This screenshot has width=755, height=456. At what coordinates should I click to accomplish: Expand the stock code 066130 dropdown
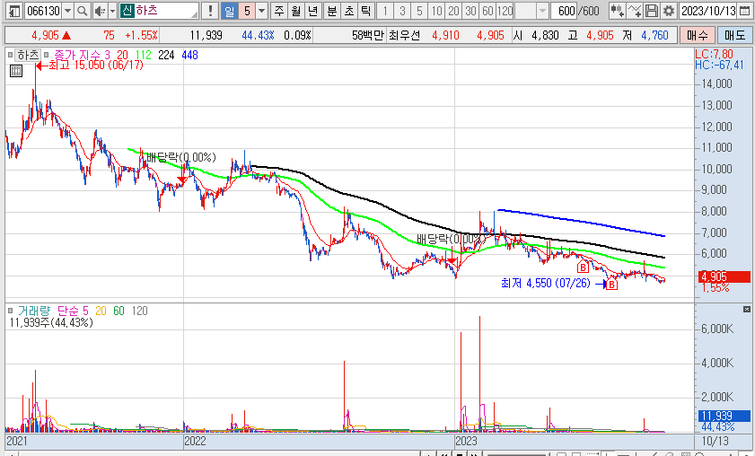click(68, 11)
